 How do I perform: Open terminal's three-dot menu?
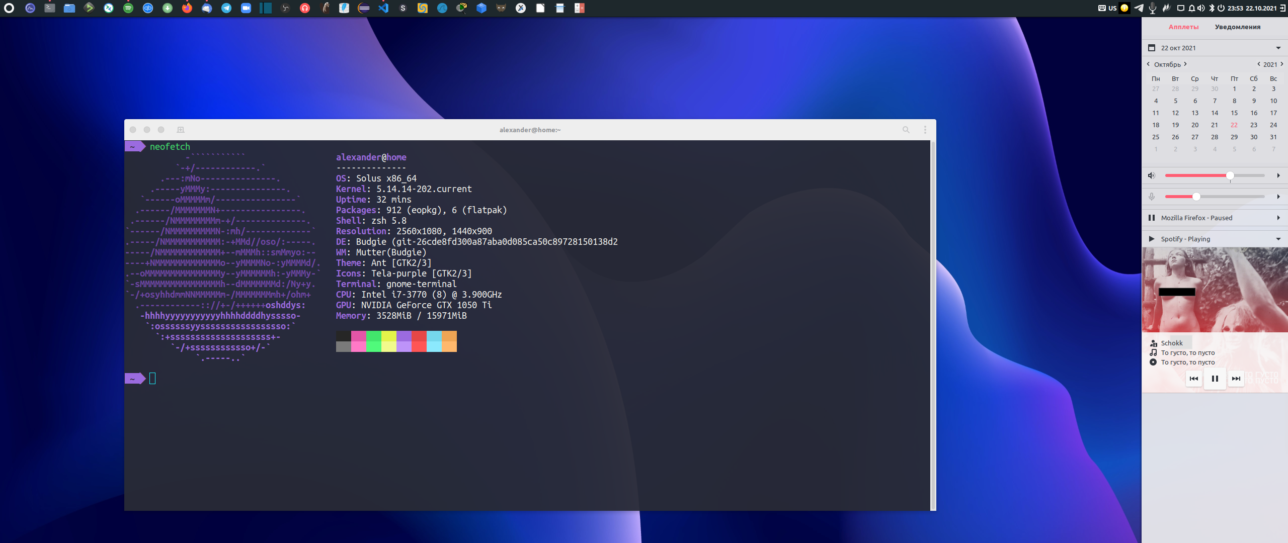point(925,130)
